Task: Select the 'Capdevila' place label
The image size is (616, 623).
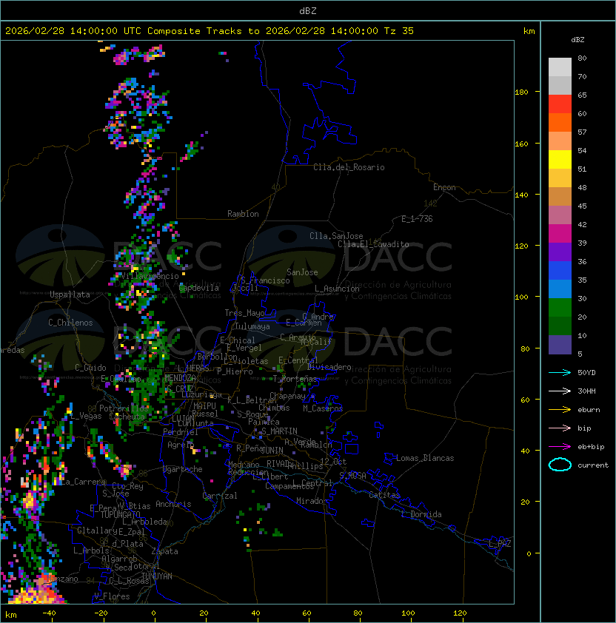Action: tap(198, 288)
